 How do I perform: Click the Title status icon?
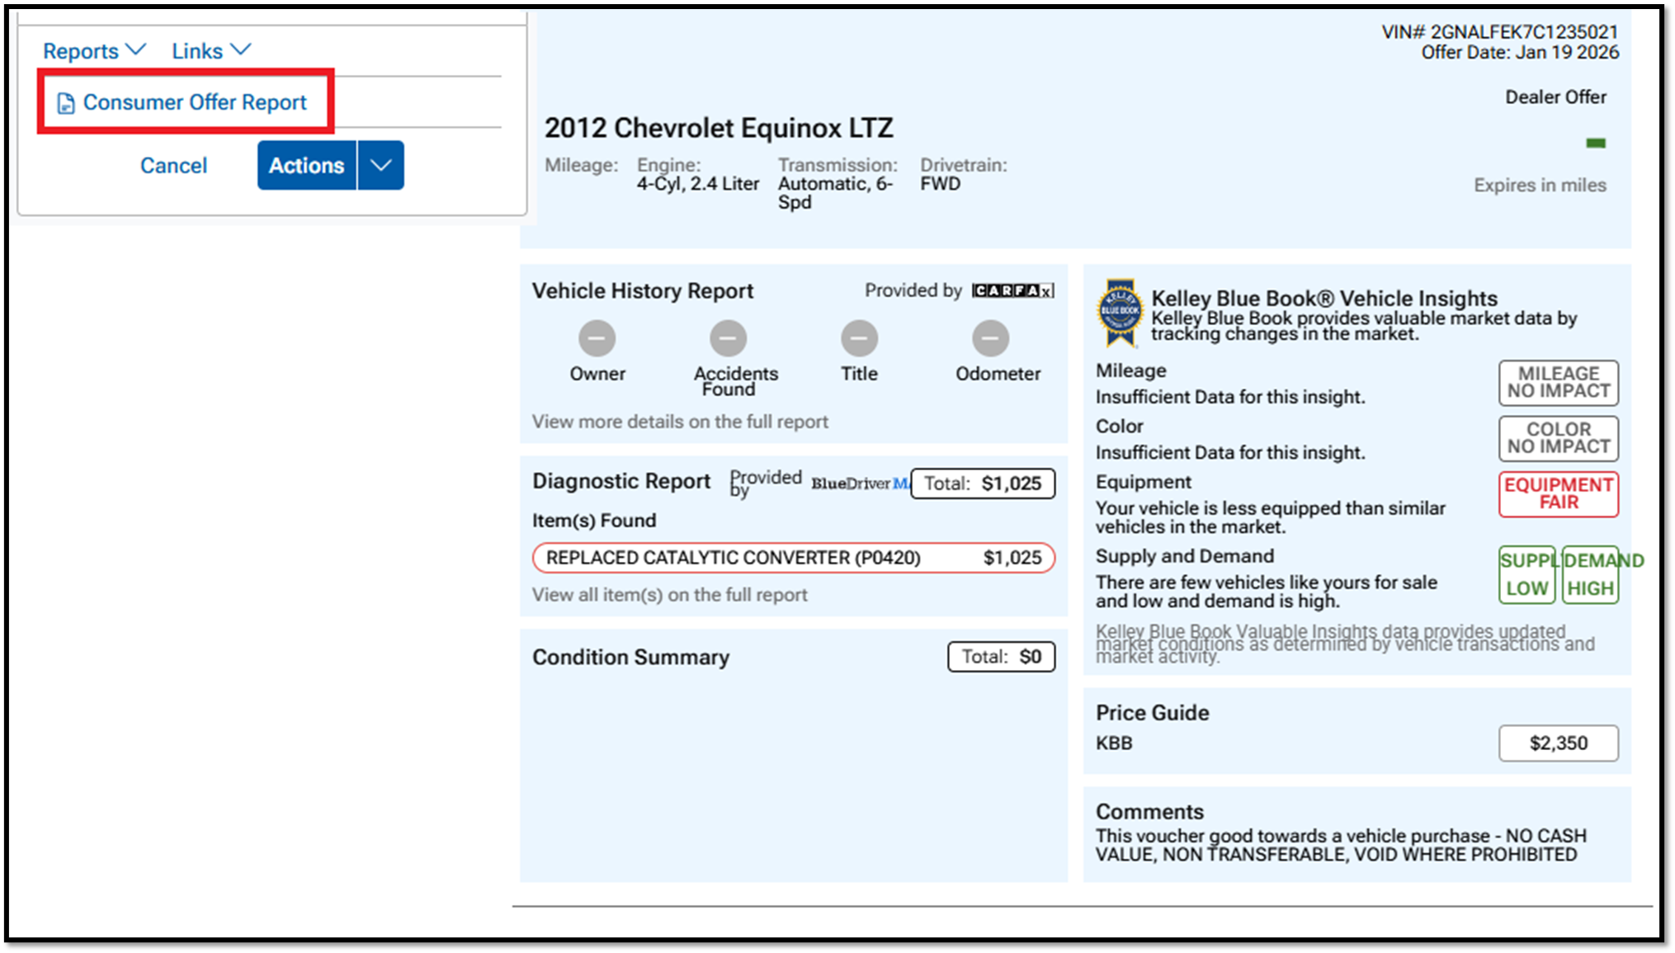(859, 338)
